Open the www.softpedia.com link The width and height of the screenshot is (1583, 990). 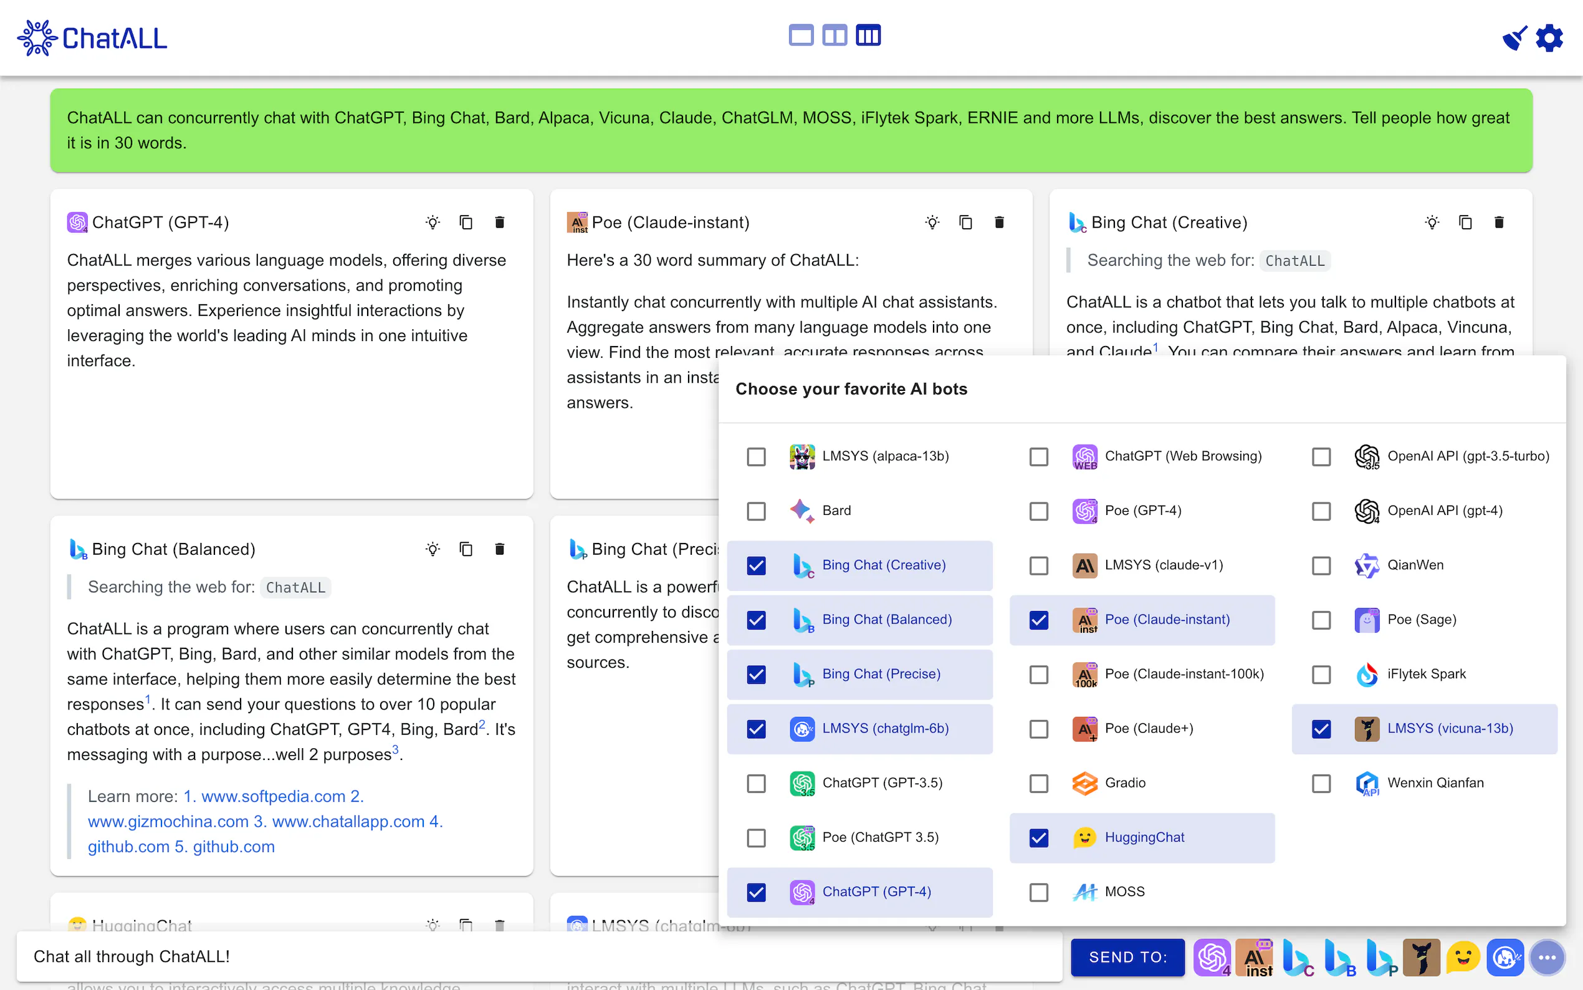[273, 796]
